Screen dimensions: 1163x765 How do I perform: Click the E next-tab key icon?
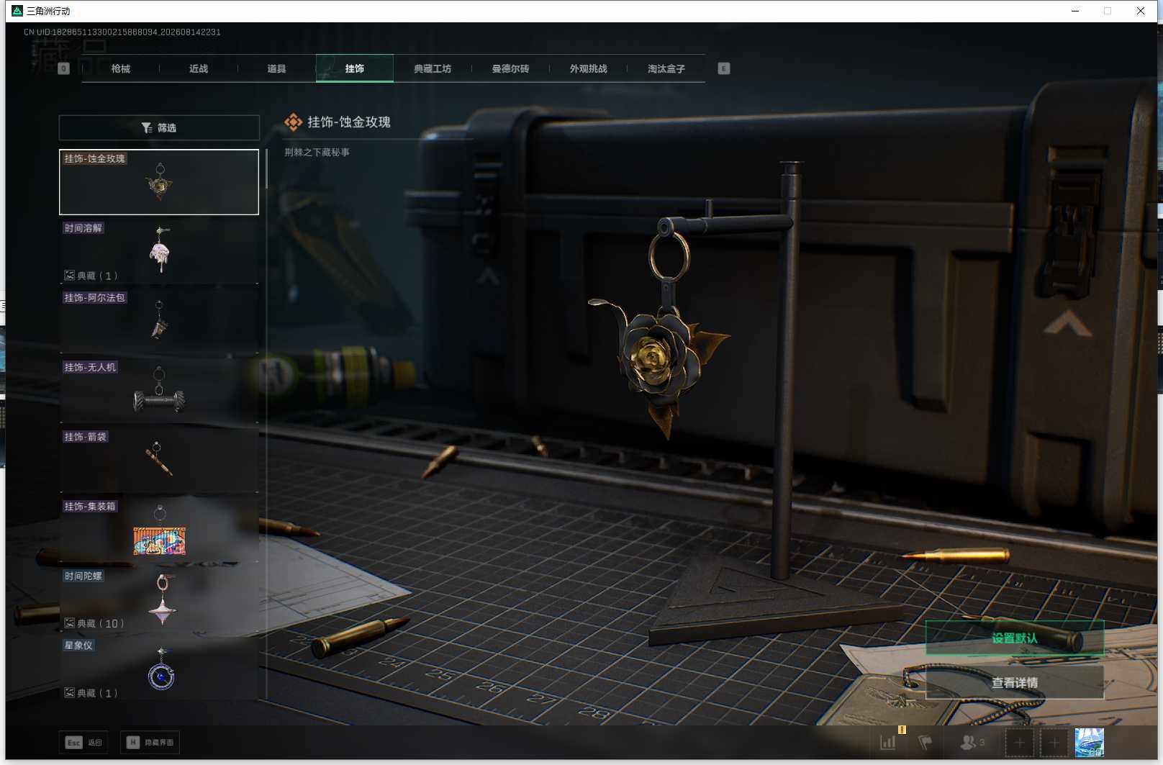724,68
